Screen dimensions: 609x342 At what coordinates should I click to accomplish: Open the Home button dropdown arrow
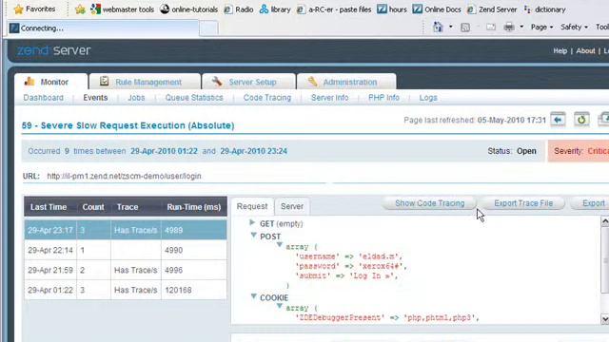[450, 27]
